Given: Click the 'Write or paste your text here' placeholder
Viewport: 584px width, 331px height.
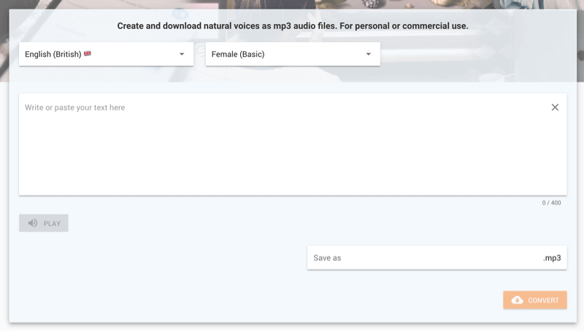Looking at the screenshot, I should coord(74,108).
